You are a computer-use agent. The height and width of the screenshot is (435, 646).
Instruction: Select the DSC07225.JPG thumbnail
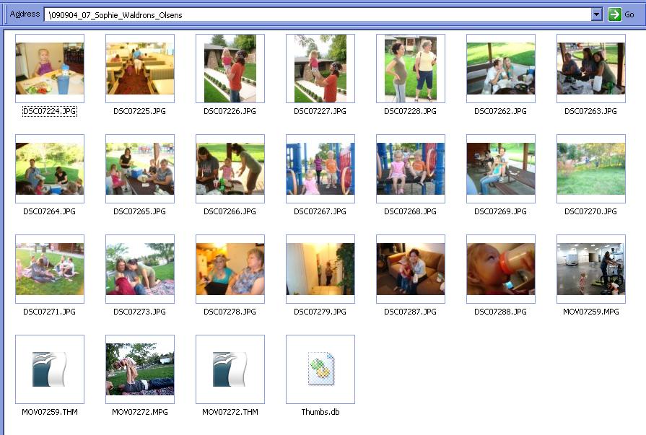[x=140, y=69]
